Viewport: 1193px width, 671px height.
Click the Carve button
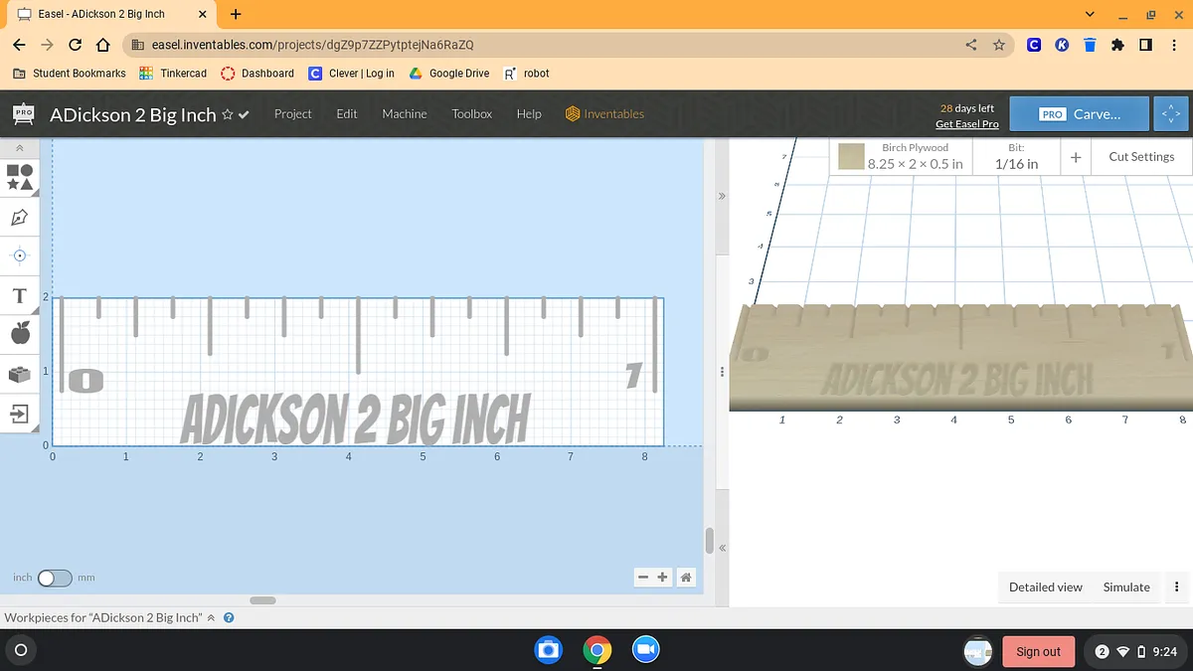pos(1080,113)
